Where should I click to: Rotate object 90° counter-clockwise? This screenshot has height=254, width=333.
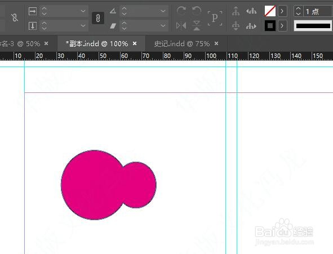(197, 11)
